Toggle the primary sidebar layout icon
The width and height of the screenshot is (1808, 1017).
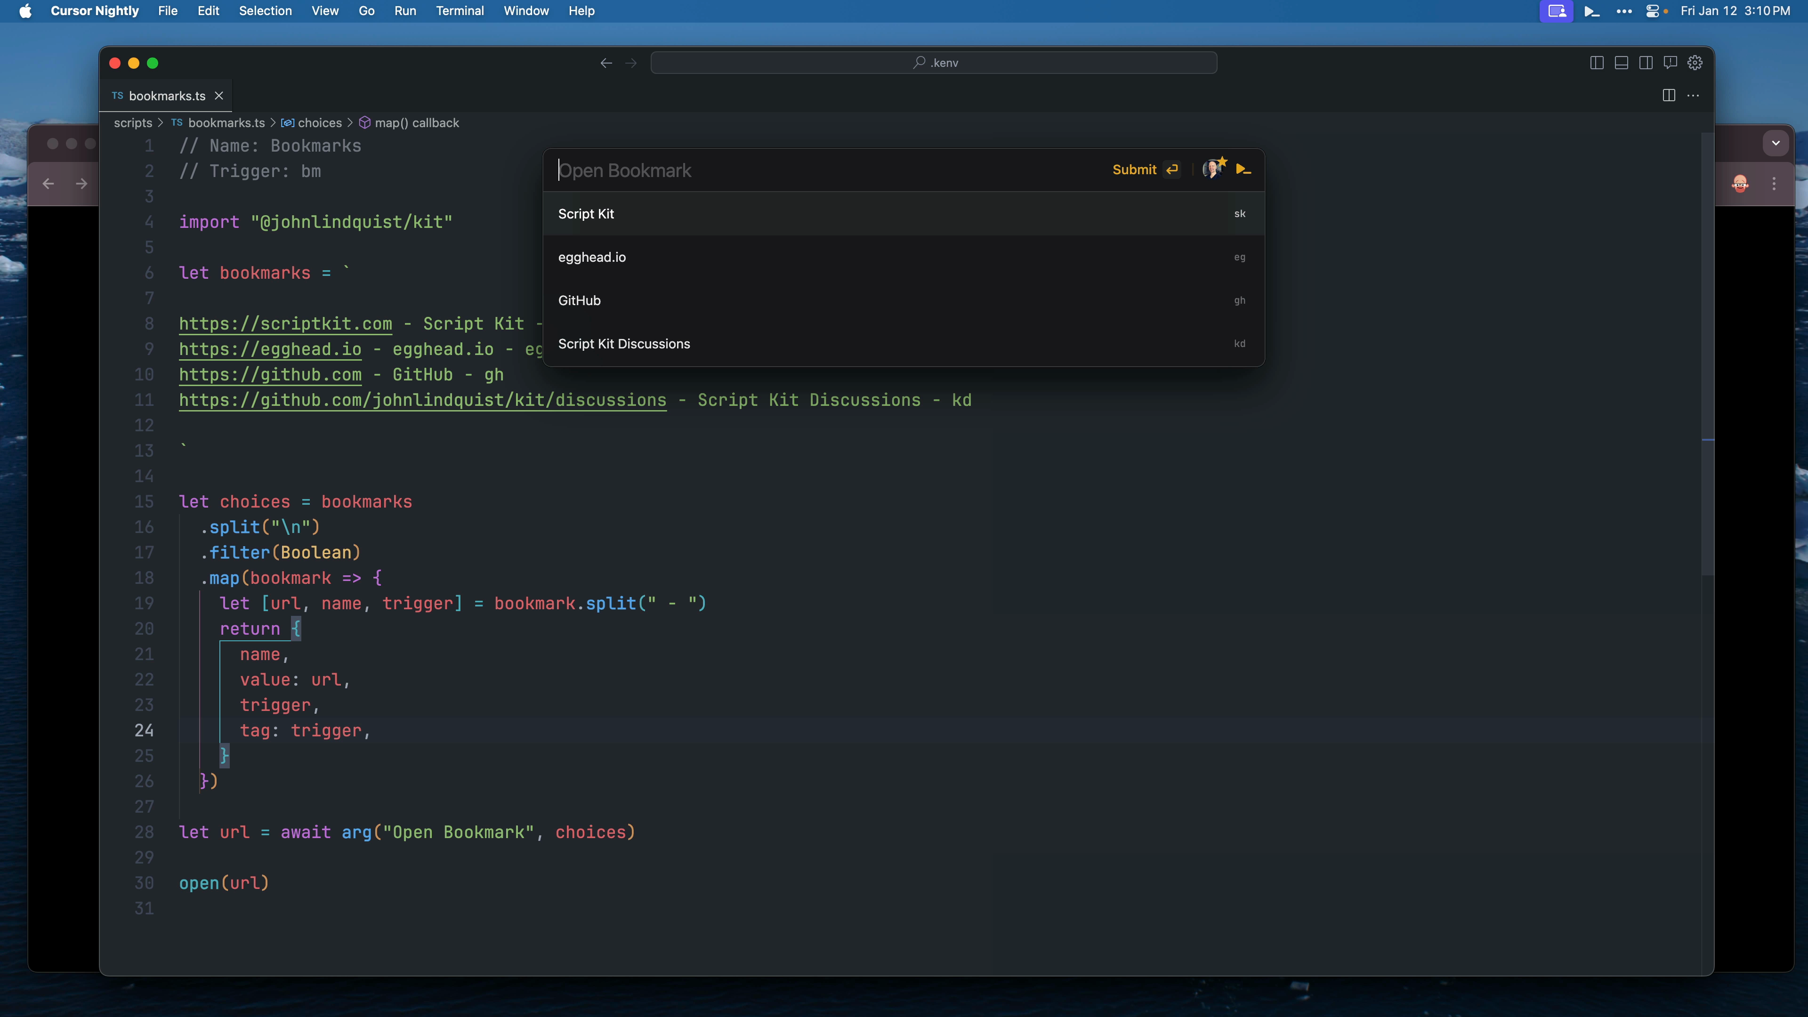(x=1596, y=63)
